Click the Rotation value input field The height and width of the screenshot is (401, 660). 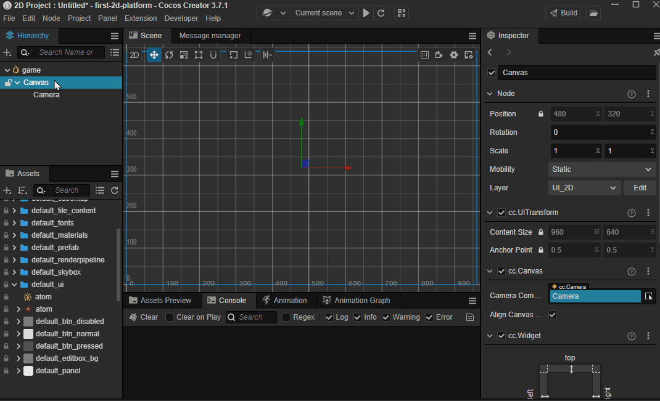598,132
